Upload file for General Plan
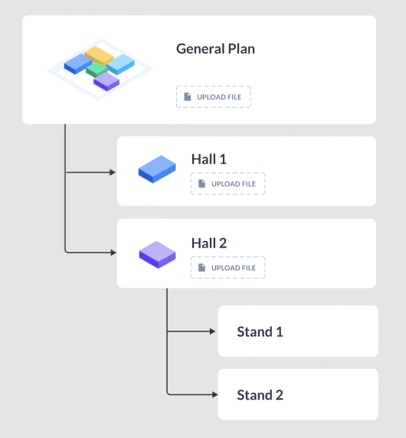This screenshot has height=438, width=406. point(214,97)
